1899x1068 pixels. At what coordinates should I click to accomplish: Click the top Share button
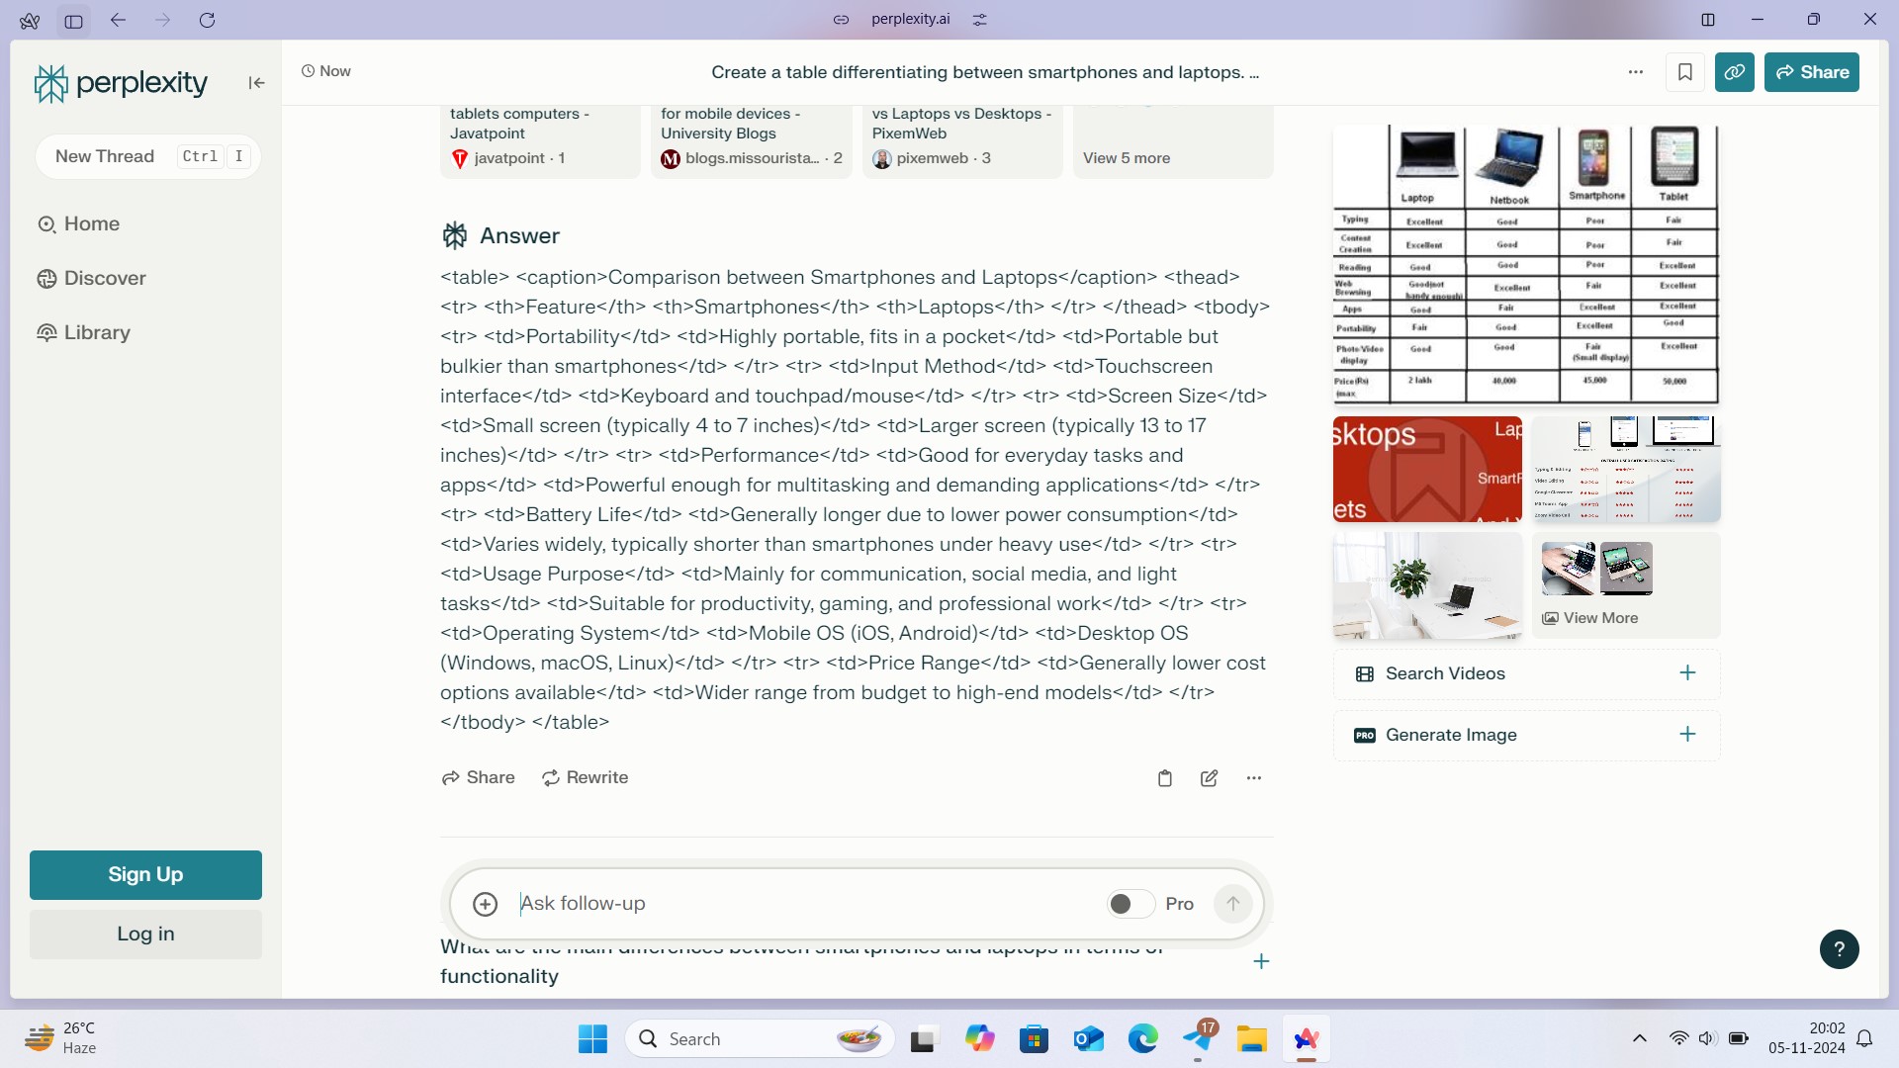coord(1812,72)
